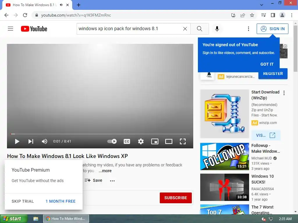Clear the search box text
This screenshot has height=223, width=298.
point(185,29)
